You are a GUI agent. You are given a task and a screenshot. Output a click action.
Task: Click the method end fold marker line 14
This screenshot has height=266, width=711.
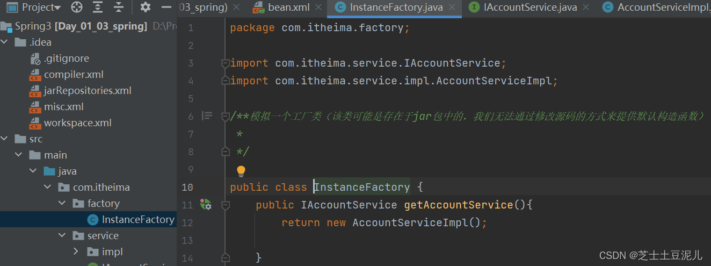coord(226,258)
